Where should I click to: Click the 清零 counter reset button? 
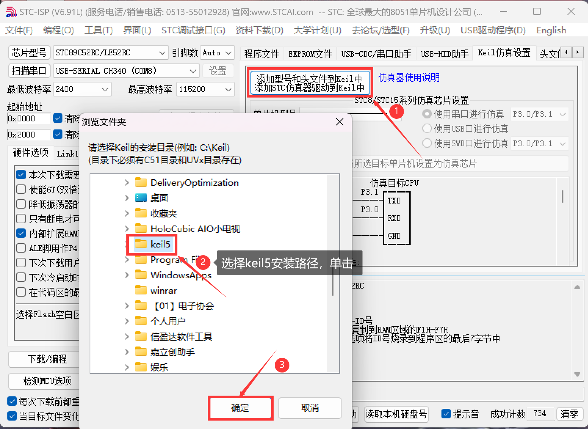(570, 414)
